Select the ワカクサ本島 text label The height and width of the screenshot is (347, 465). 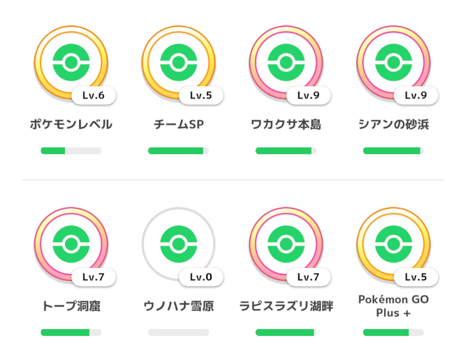click(x=286, y=124)
